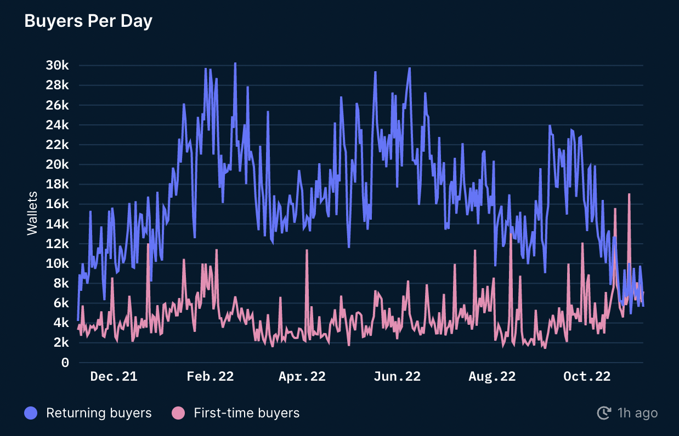Click the Buyers Per Day title
679x436 pixels.
tap(88, 21)
